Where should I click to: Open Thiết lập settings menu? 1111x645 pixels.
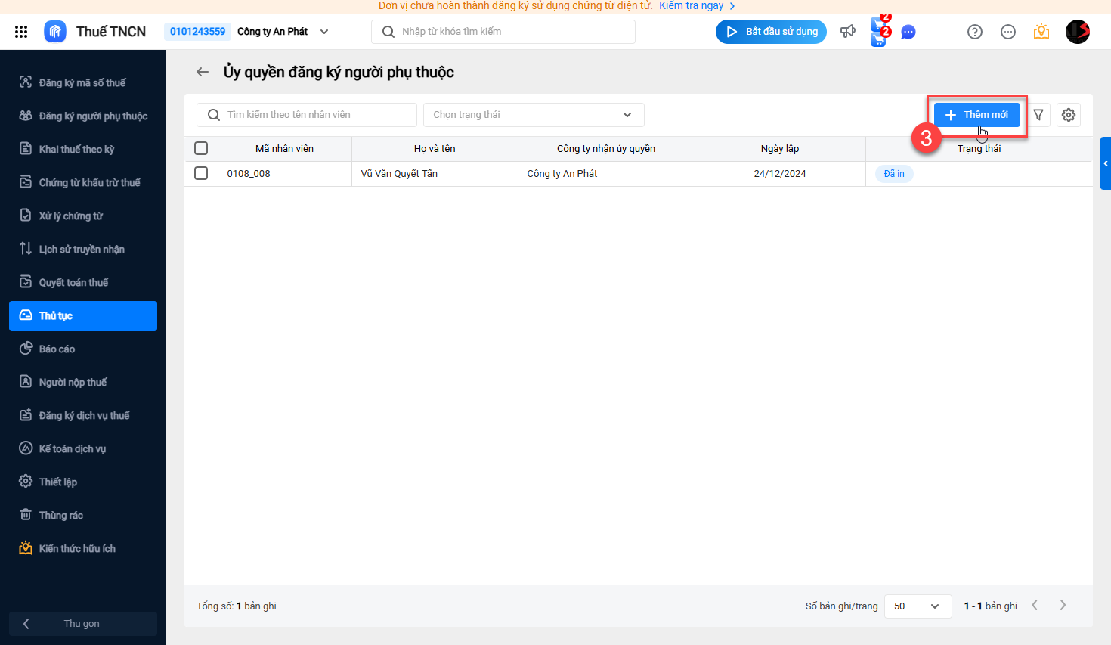83,482
